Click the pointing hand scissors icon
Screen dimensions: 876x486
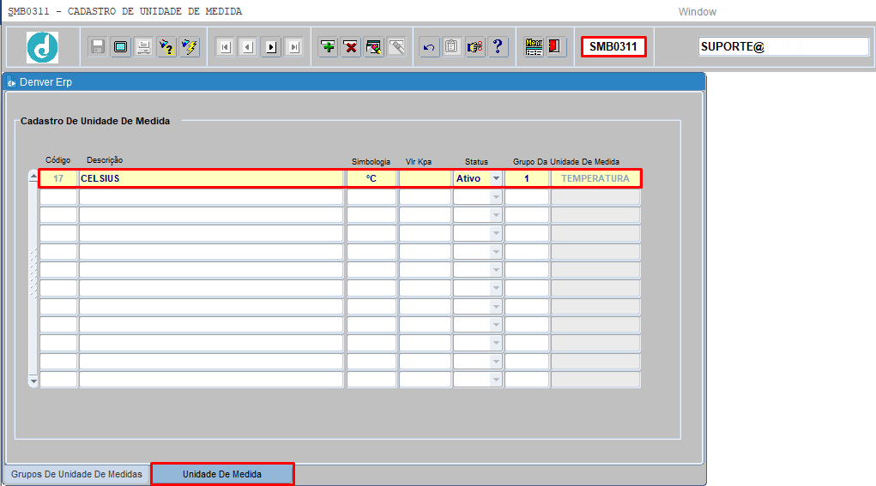coord(474,47)
